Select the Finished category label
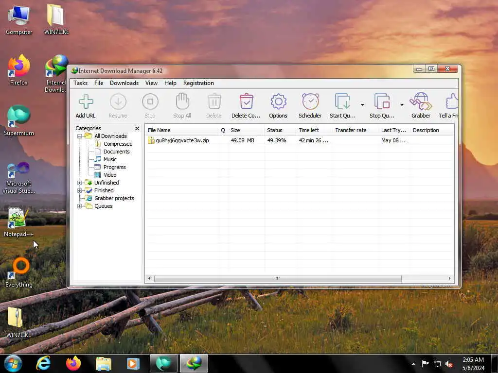The width and height of the screenshot is (498, 373). (104, 190)
